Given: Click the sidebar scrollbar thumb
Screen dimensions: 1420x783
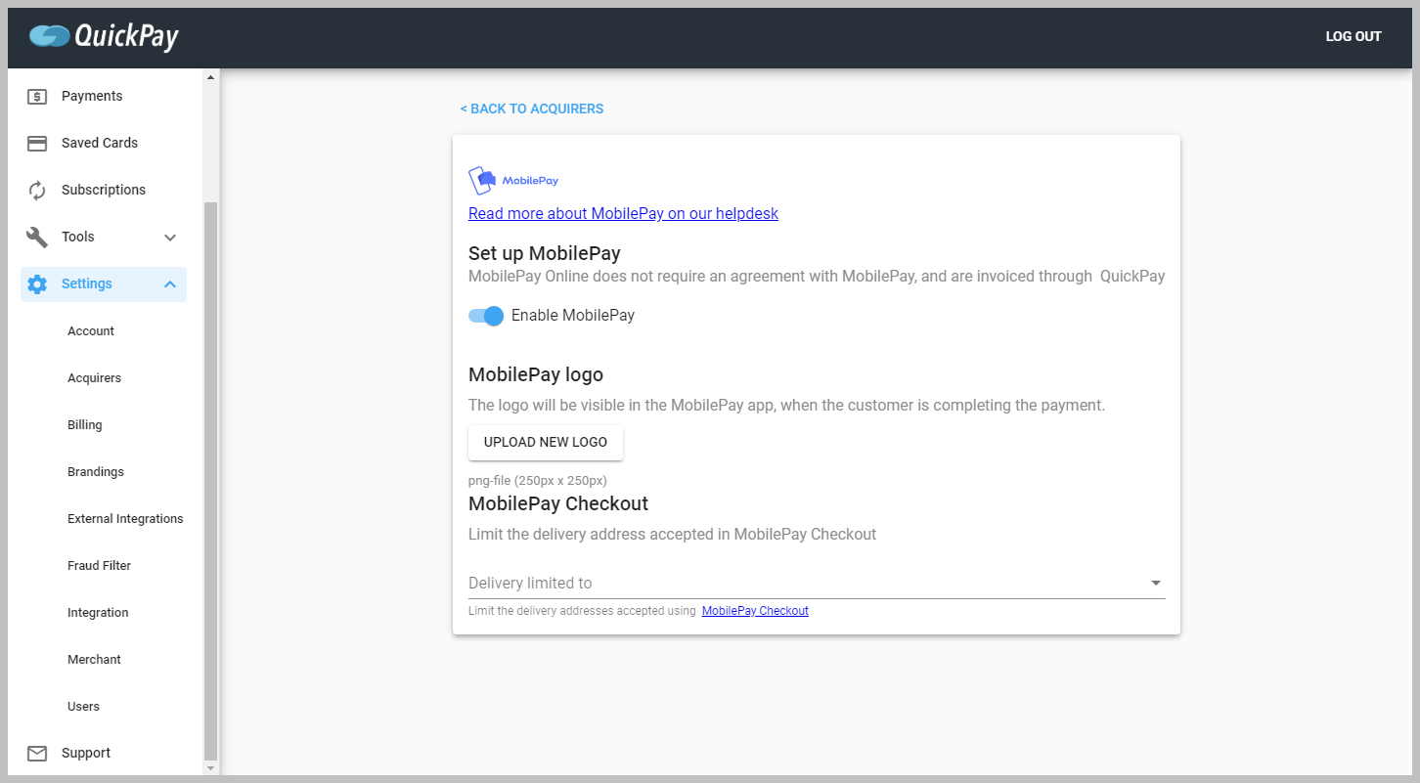Looking at the screenshot, I should (210, 481).
